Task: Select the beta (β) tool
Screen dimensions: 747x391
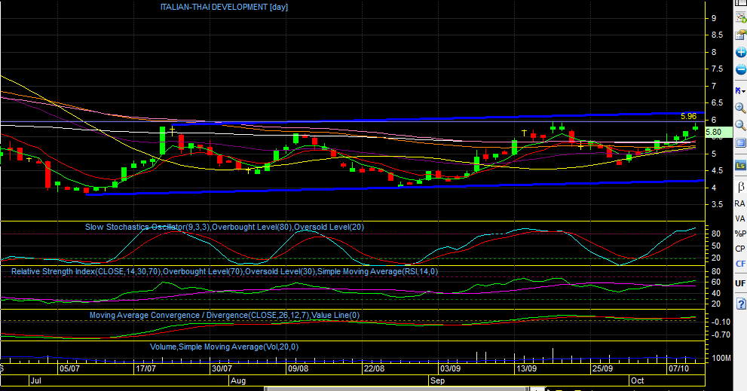Action: click(740, 187)
